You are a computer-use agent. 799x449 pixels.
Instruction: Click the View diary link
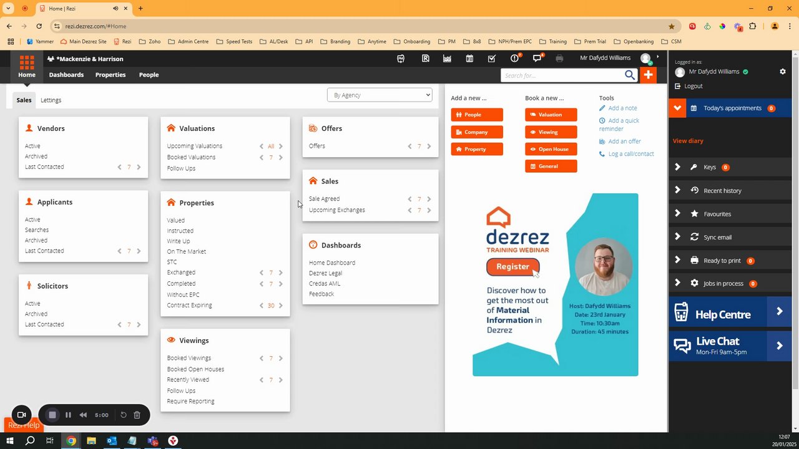(x=688, y=141)
